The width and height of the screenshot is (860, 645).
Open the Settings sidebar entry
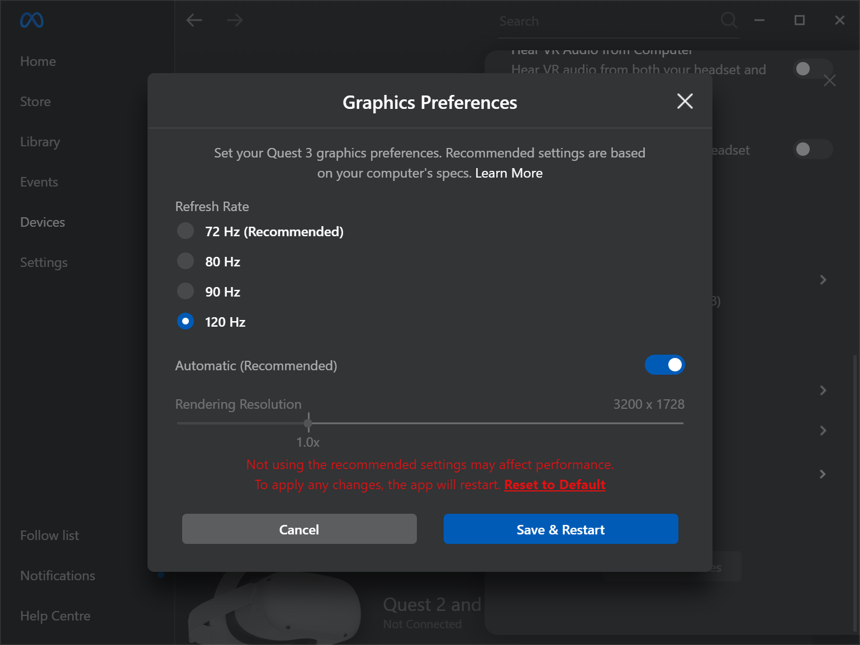(44, 262)
